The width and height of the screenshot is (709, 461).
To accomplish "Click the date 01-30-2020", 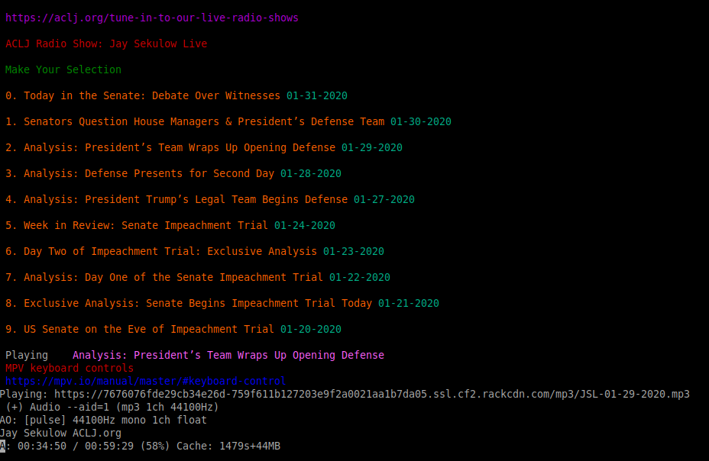I will [421, 122].
